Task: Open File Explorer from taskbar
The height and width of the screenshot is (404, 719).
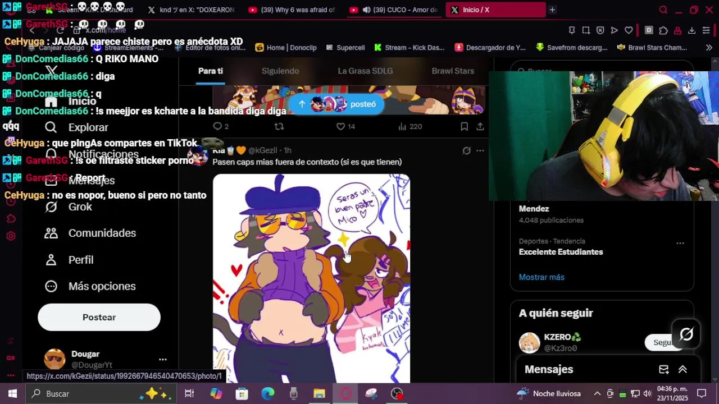Action: coord(319,393)
